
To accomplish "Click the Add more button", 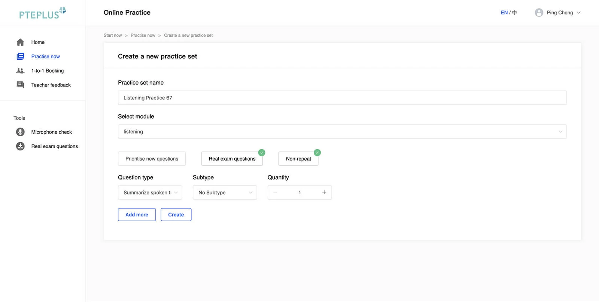I will click(x=137, y=215).
